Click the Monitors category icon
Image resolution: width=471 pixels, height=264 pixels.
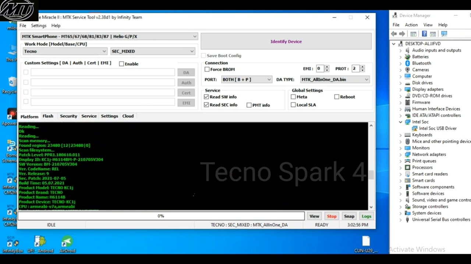(x=407, y=148)
